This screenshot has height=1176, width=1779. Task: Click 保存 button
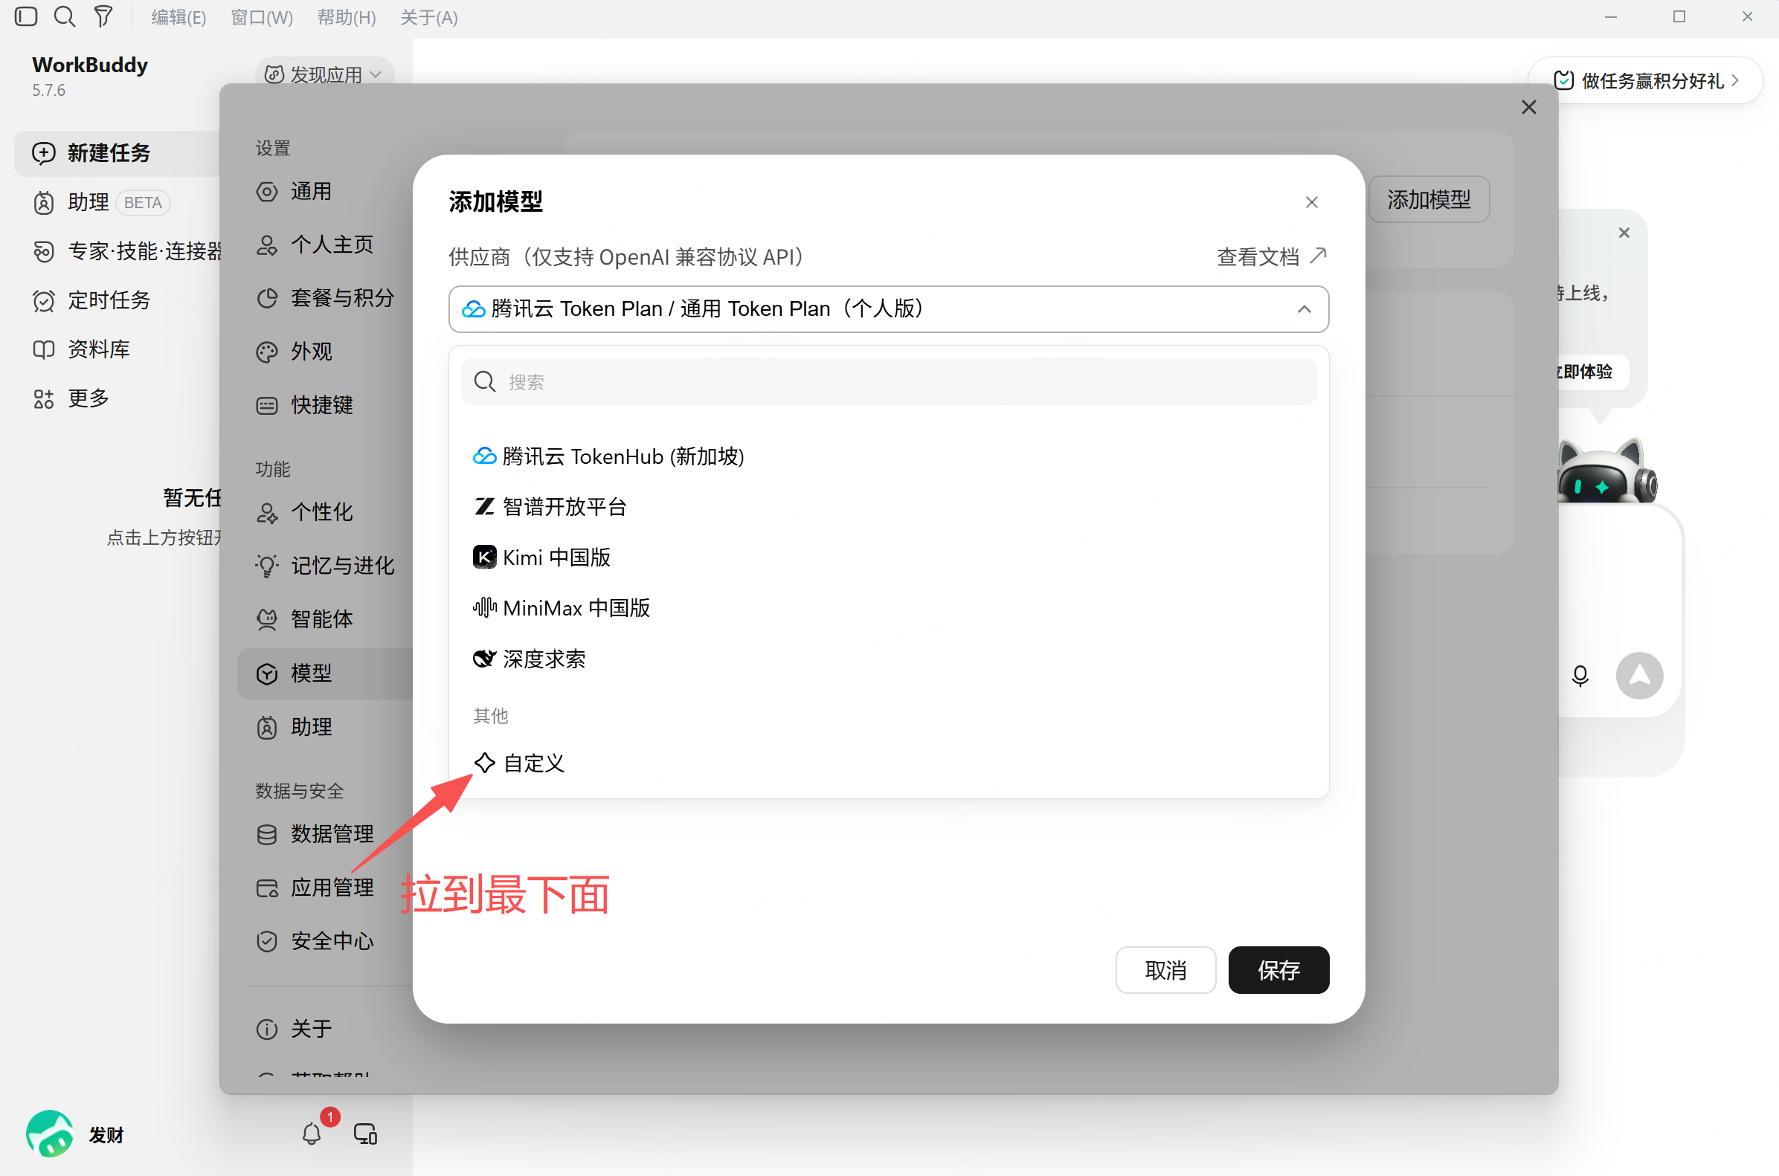point(1278,971)
